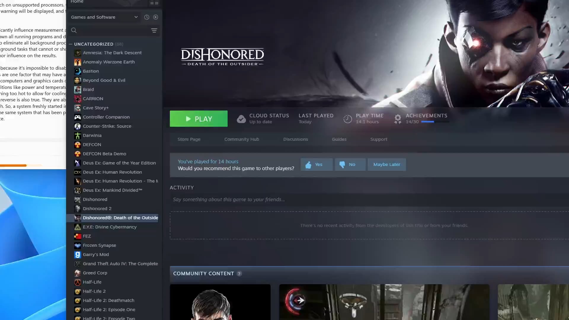Click the community content help question mark
This screenshot has height=320, width=569.
pos(239,274)
